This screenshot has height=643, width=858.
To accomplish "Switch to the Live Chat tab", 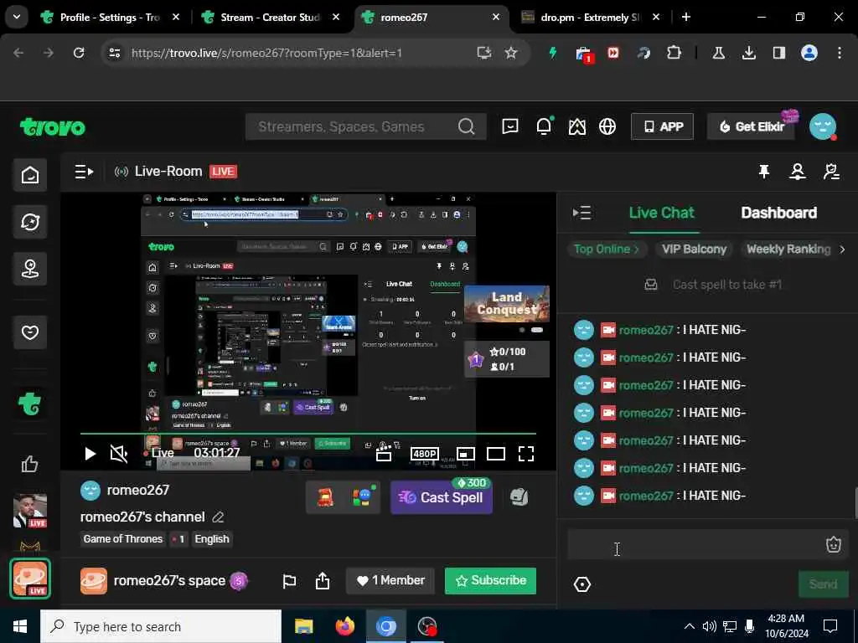I will pos(661,213).
